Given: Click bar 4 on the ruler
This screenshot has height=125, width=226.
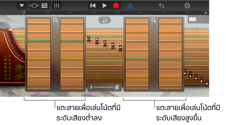Looking at the screenshot, I should (x=95, y=12).
